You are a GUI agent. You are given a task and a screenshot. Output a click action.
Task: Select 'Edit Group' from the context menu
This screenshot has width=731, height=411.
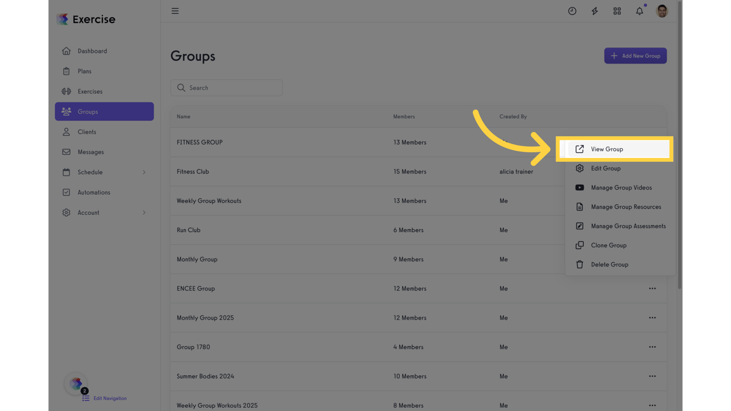[605, 168]
